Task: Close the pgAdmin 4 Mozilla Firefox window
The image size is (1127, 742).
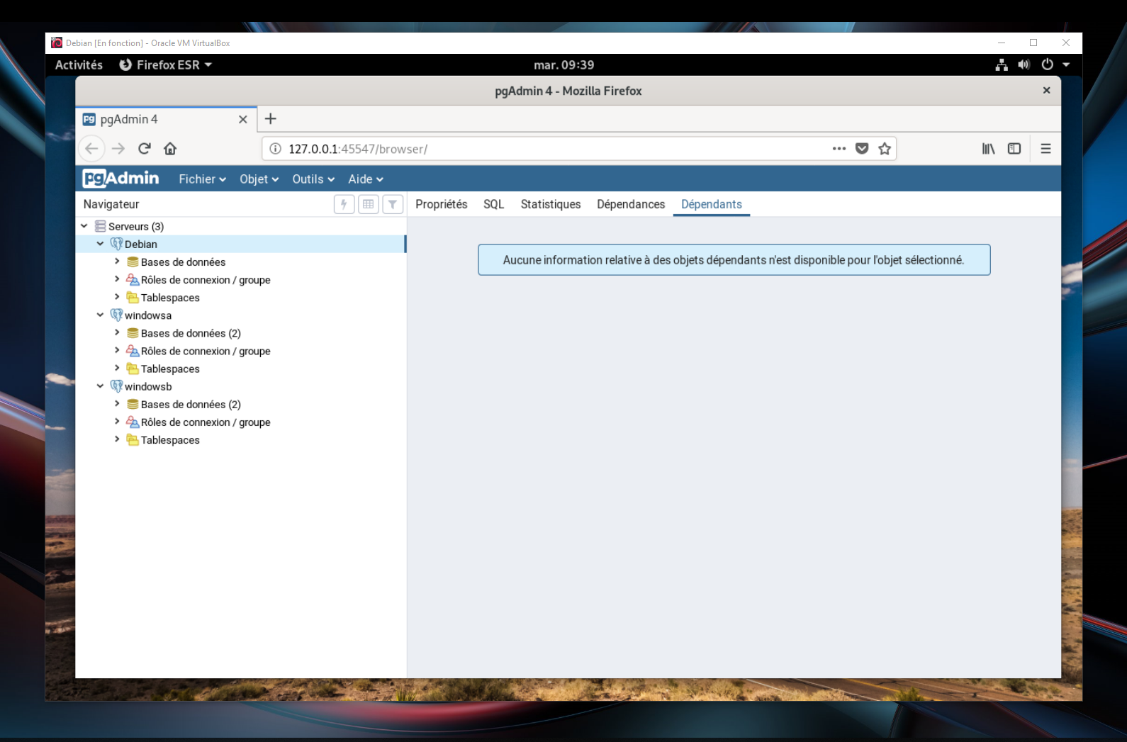Action: [1046, 91]
